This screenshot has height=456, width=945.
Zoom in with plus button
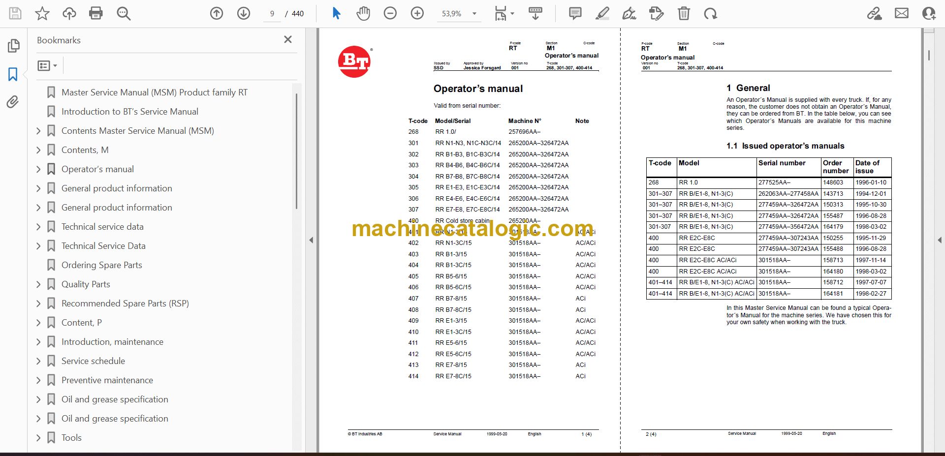click(x=417, y=13)
